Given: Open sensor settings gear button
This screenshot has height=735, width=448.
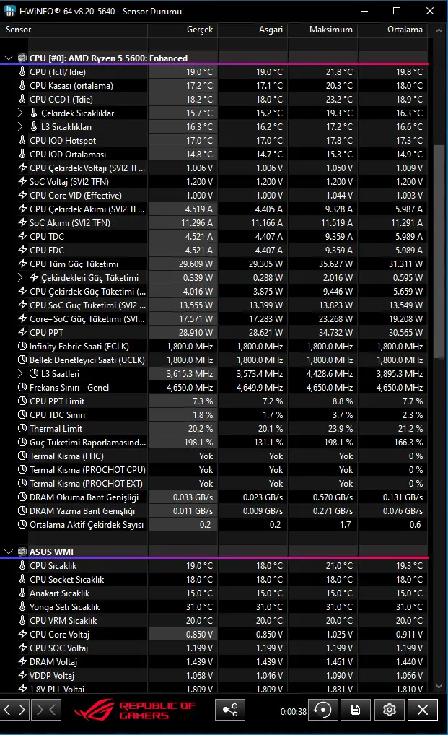Looking at the screenshot, I should pos(389,710).
